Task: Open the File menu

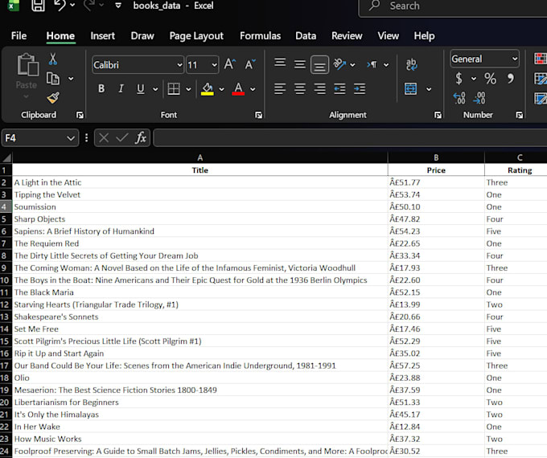Action: [x=19, y=36]
